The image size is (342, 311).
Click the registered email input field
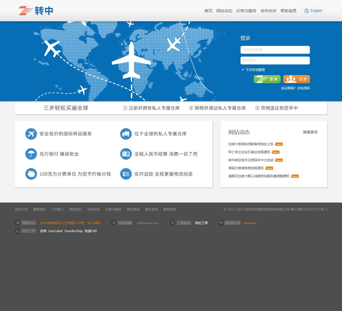pyautogui.click(x=275, y=50)
